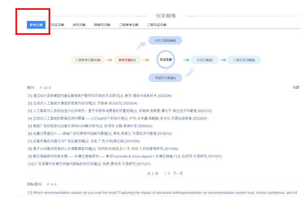Image resolution: width=302 pixels, height=200 pixels.
Task: Select the 参考文献 tab
Action: tap(36, 25)
